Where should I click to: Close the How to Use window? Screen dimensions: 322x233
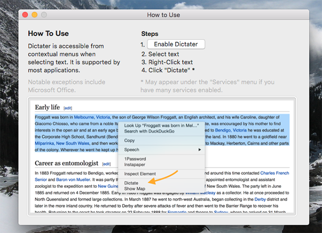click(25, 15)
